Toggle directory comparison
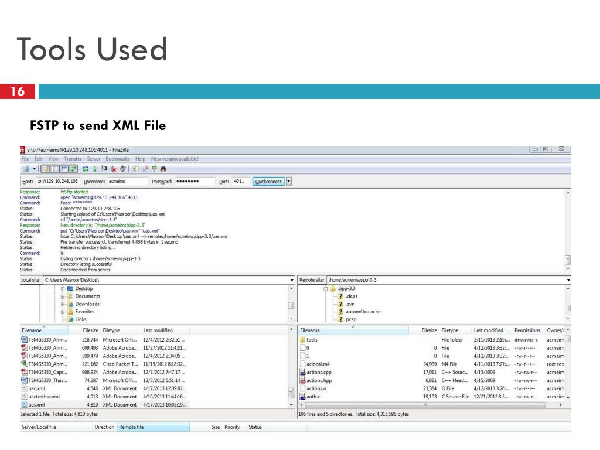Viewport: 600px width, 450px height. (x=145, y=169)
